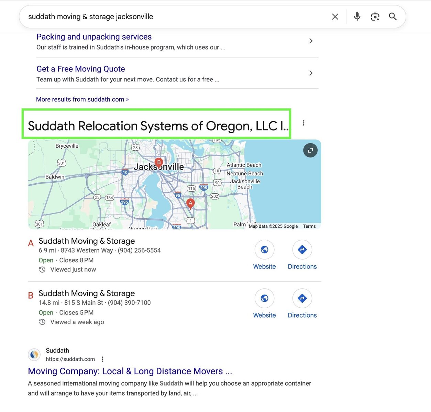Open Suddath Moving & Storage listing on Western Way
This screenshot has width=431, height=412.
(x=87, y=241)
